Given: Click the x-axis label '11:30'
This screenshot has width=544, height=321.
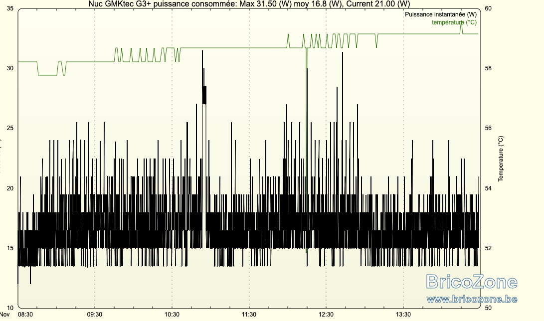Looking at the screenshot, I should point(249,315).
